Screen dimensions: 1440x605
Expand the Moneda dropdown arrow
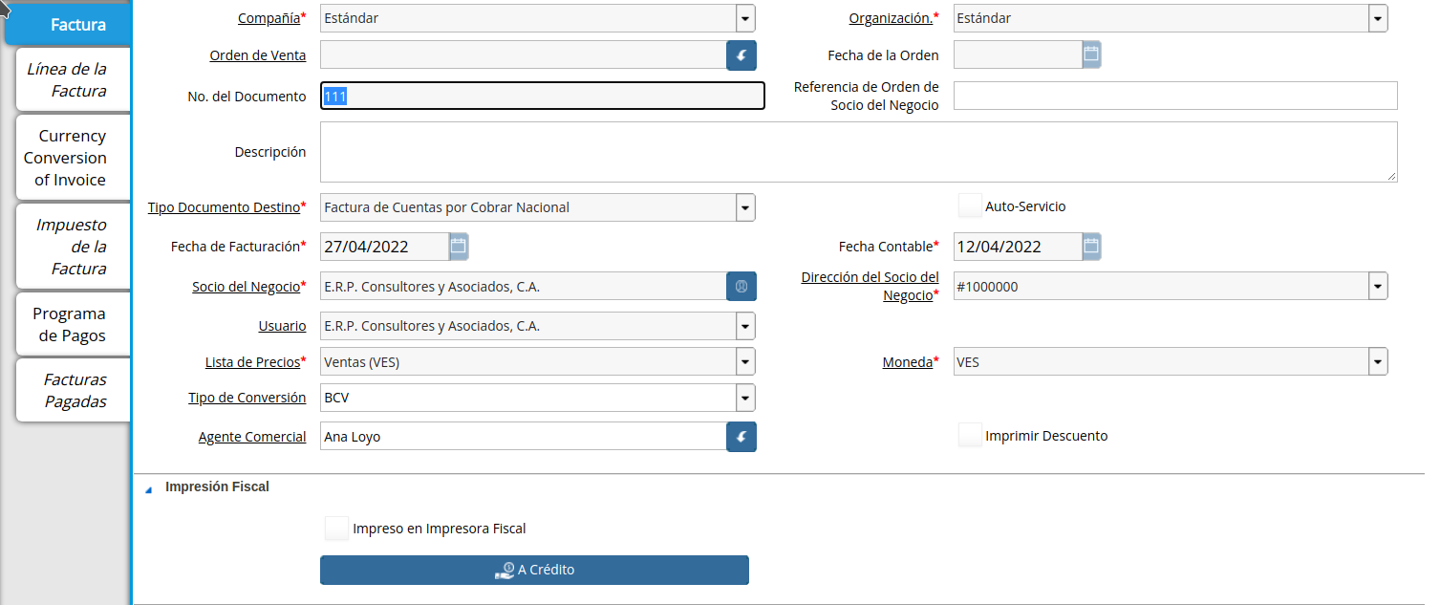pos(1377,362)
